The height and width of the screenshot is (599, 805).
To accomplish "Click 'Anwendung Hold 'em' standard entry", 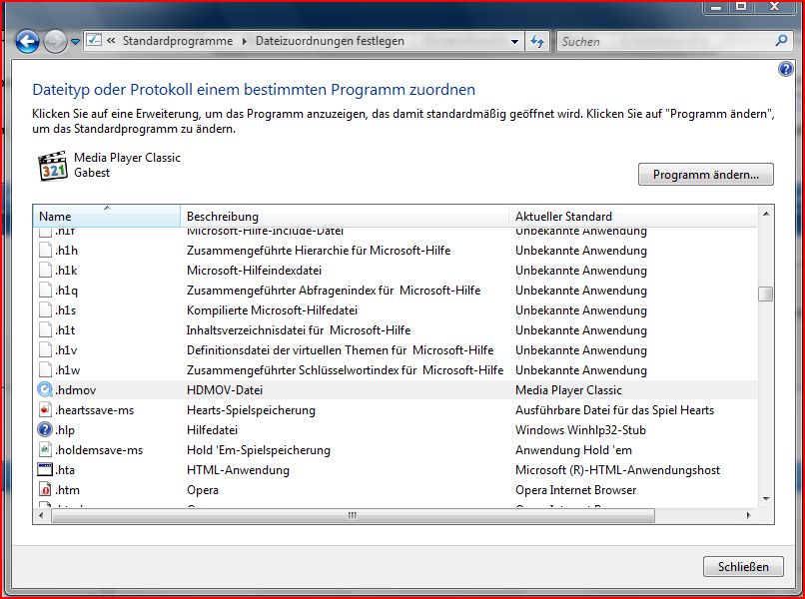I will click(x=573, y=450).
